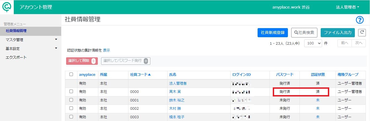Open employee 高木 実 link
The height and width of the screenshot is (121, 370).
click(x=175, y=92)
